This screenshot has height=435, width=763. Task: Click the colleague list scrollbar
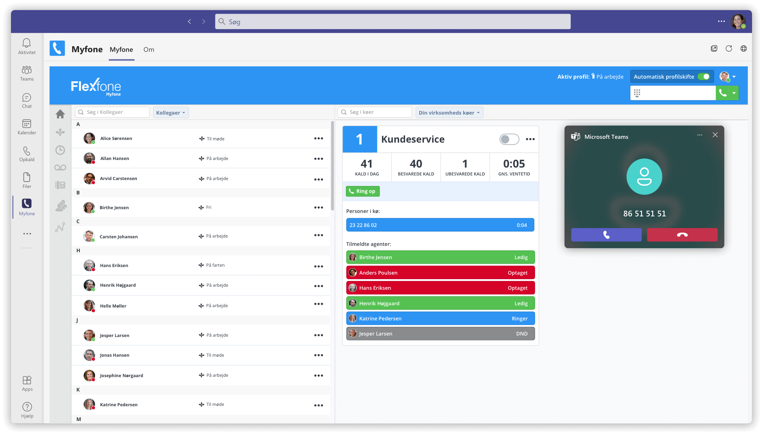click(x=332, y=166)
